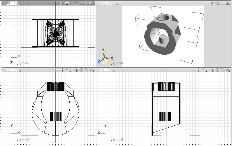Click the camera icon in the top view (上面図) header
The width and height of the screenshot is (232, 146).
(x=67, y=3)
